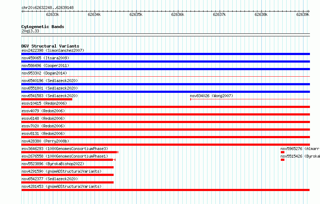Screen dimensions: 320x204
Task: Click the essv4079 (Redon2006) label
Action: click(x=43, y=111)
